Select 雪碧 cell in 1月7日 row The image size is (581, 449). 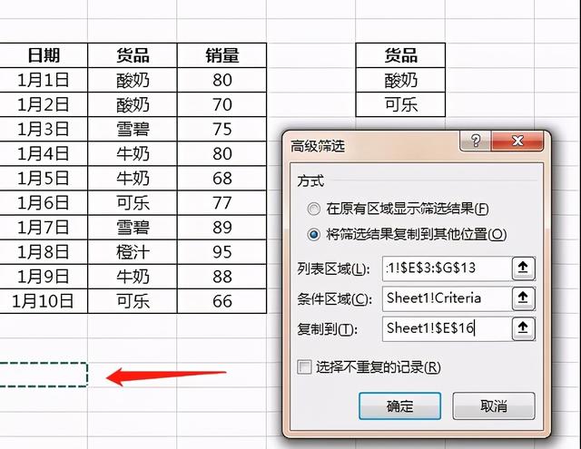[133, 228]
